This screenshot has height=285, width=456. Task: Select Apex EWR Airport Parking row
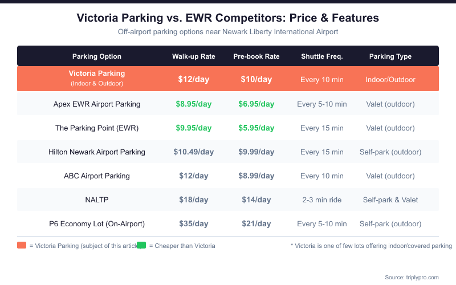(96, 104)
